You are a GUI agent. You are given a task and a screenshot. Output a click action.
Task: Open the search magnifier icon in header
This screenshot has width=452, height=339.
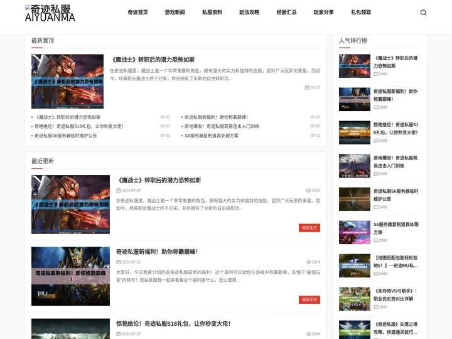423,13
